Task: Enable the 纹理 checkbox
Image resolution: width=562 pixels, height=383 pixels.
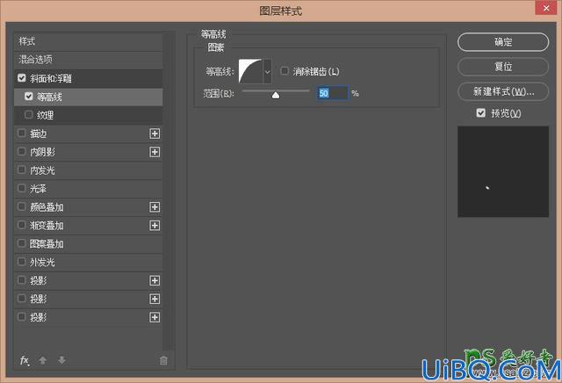Action: coord(29,115)
